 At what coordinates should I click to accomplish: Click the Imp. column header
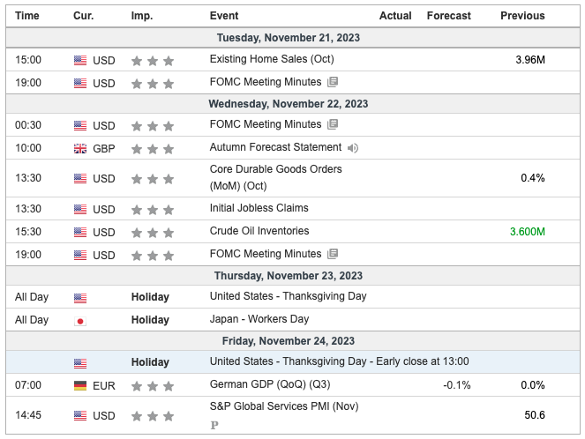tap(142, 16)
